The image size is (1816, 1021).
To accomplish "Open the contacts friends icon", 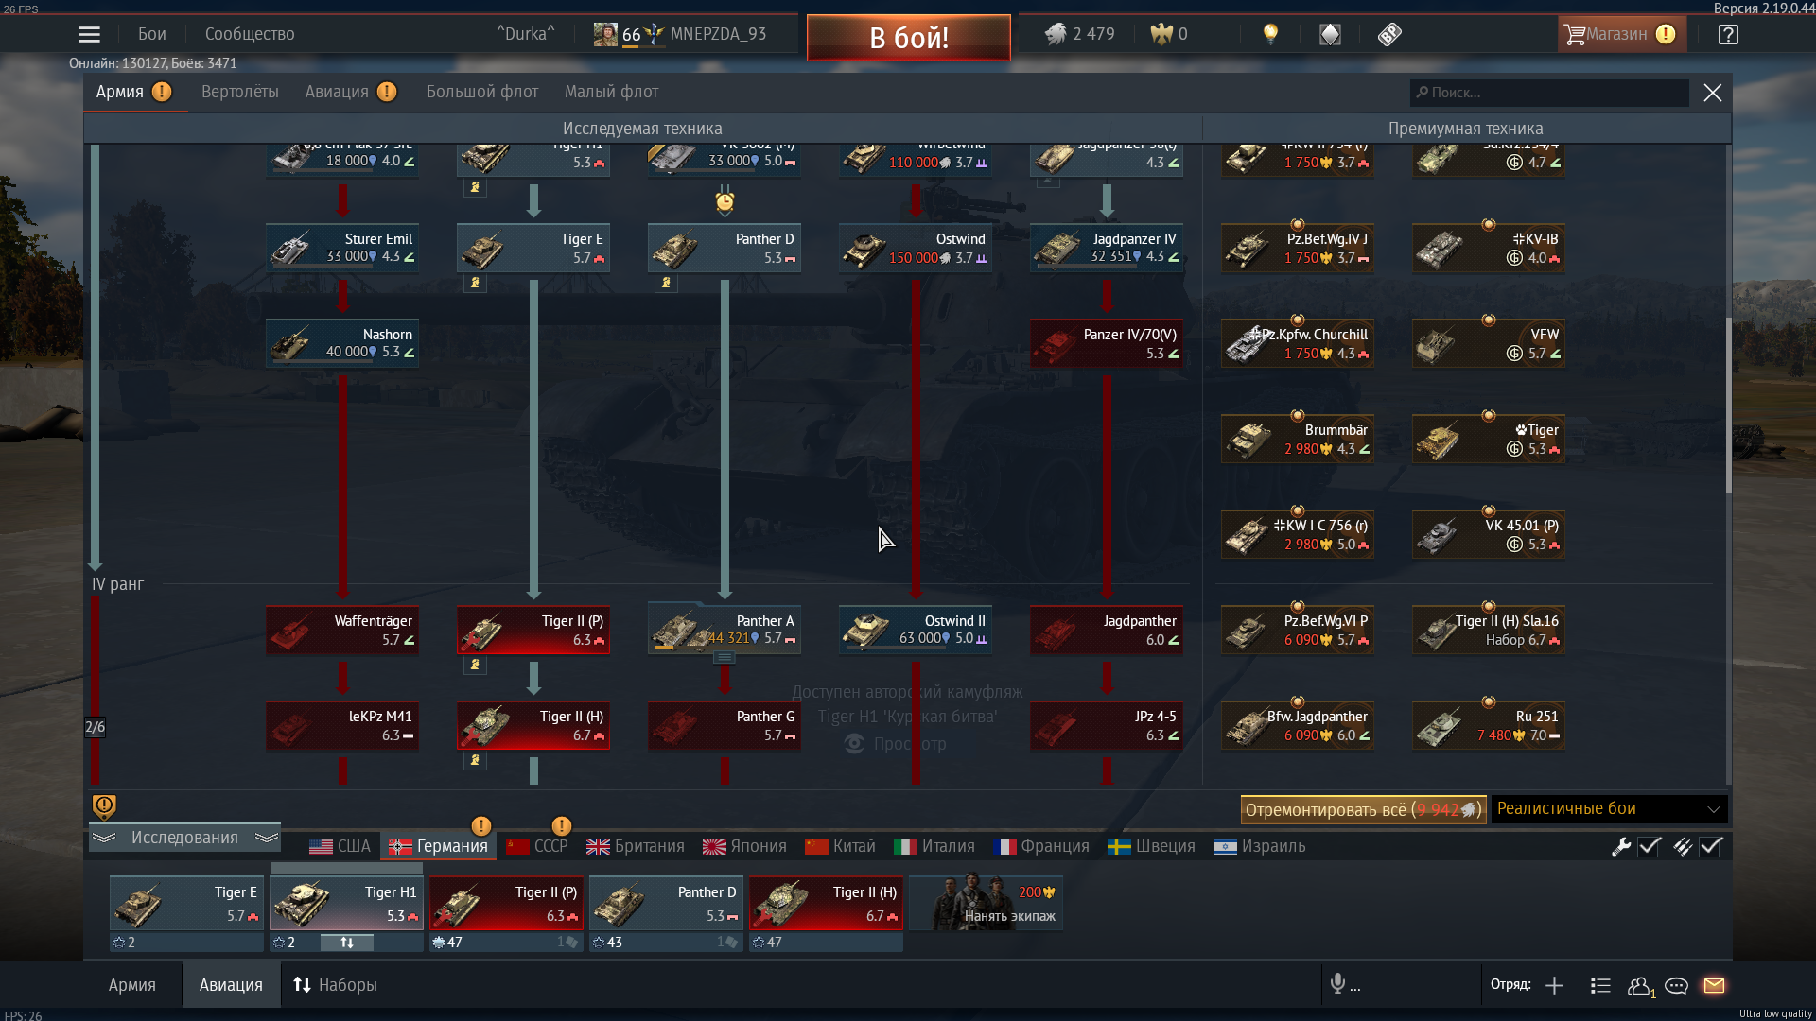I will [x=1641, y=986].
